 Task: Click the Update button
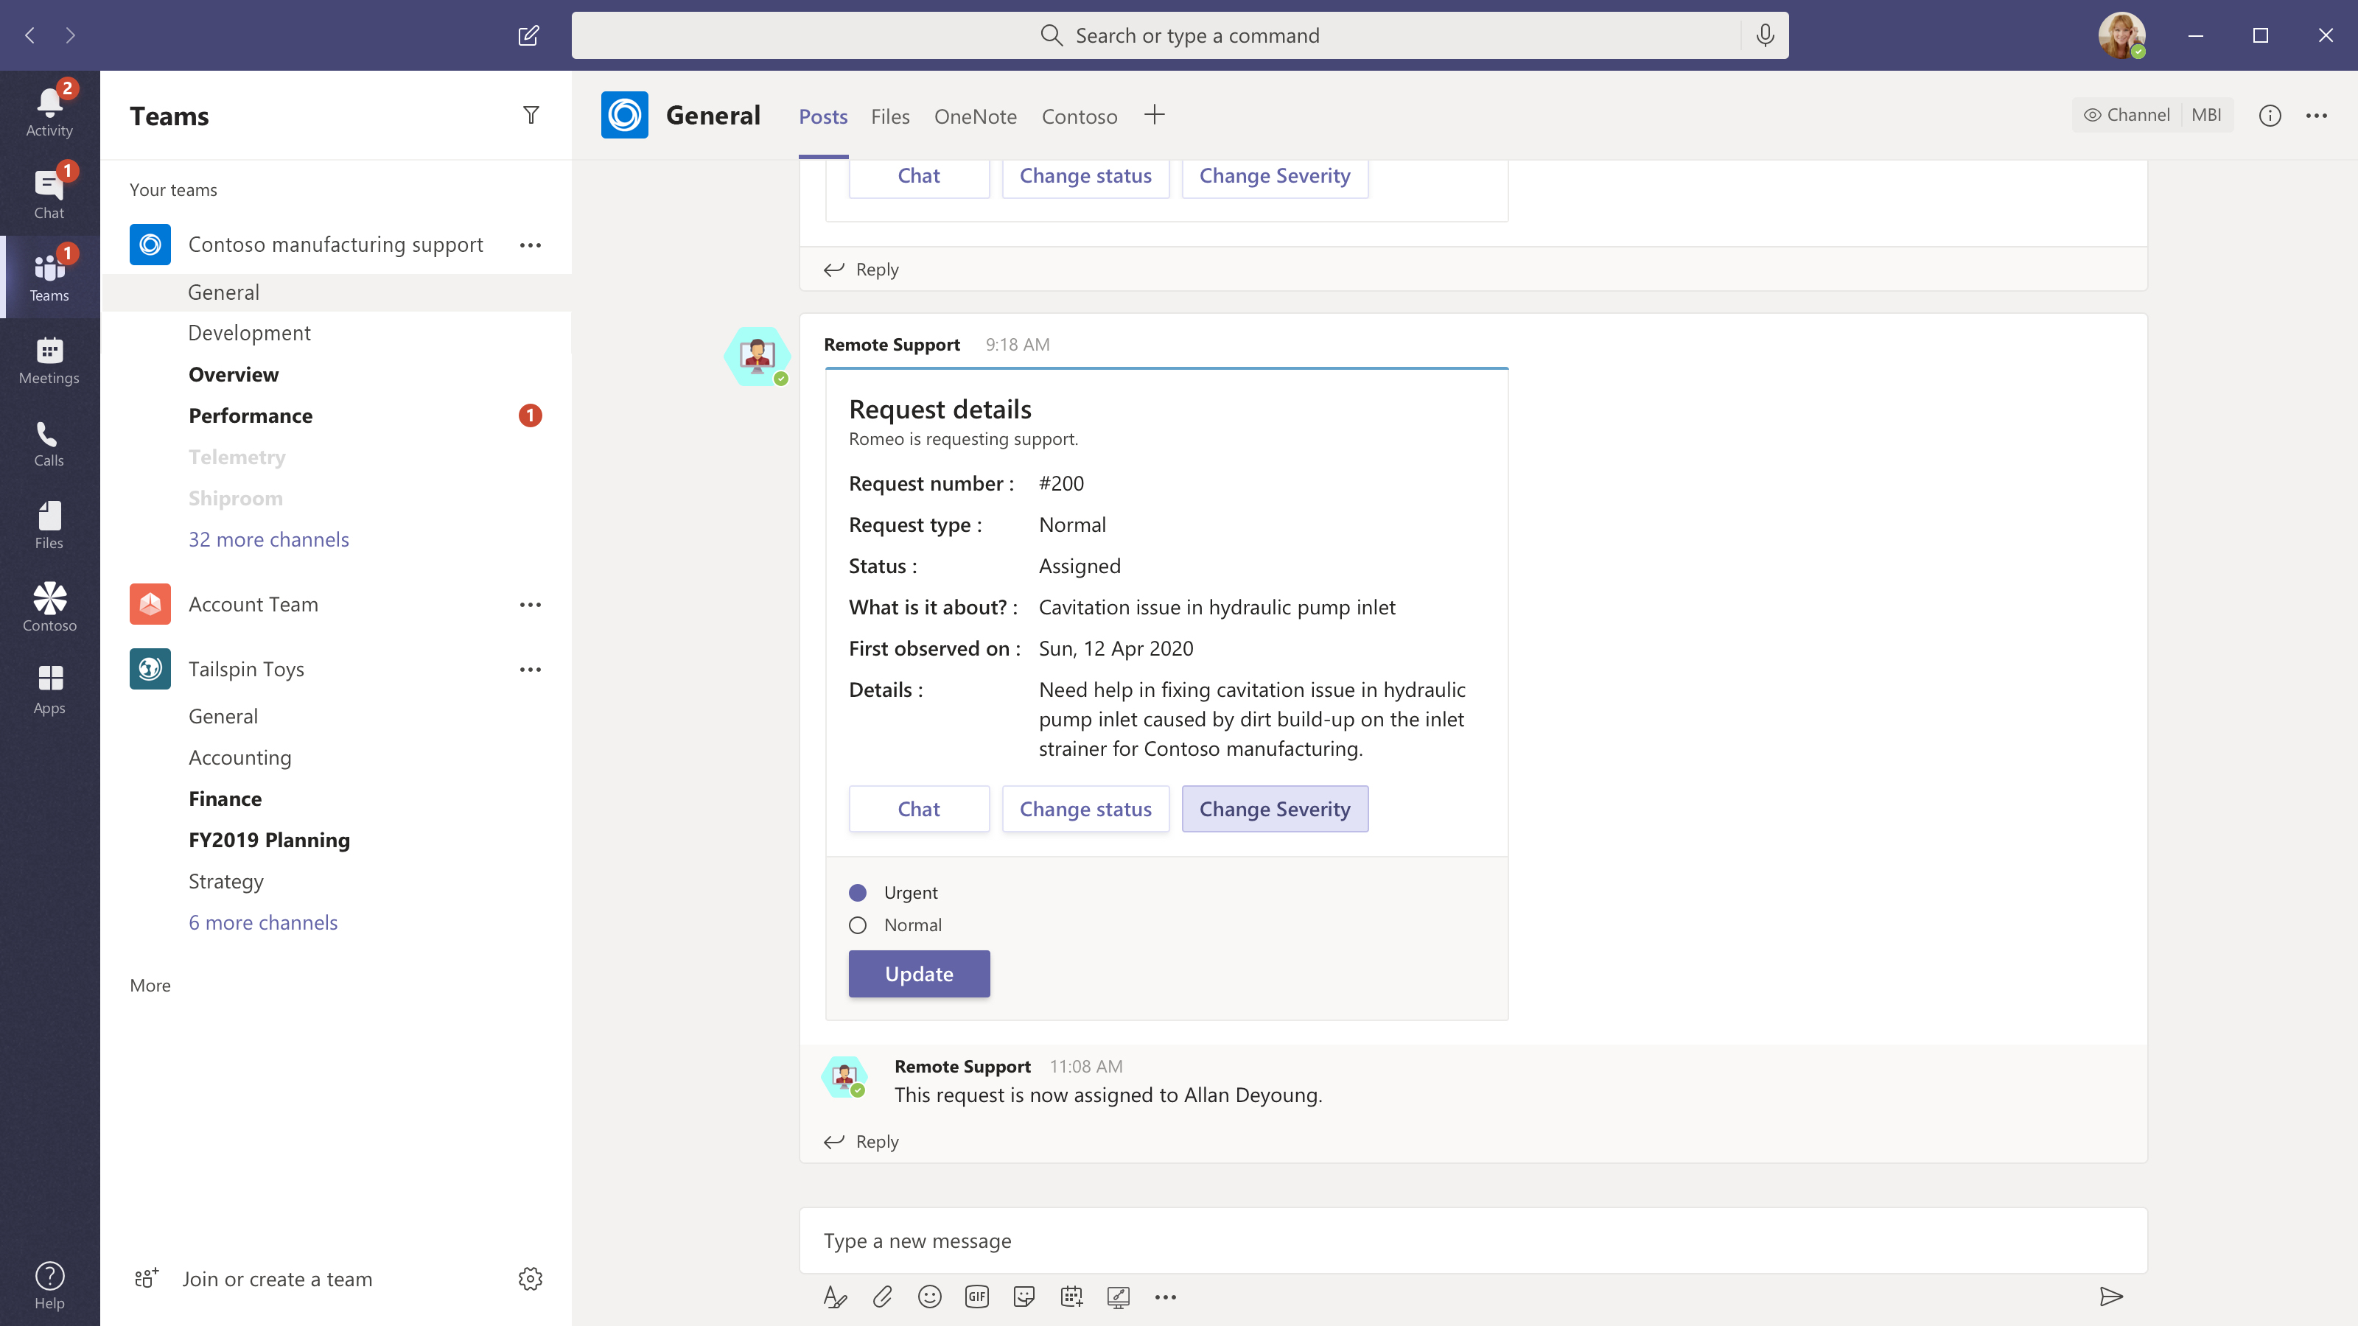point(919,974)
